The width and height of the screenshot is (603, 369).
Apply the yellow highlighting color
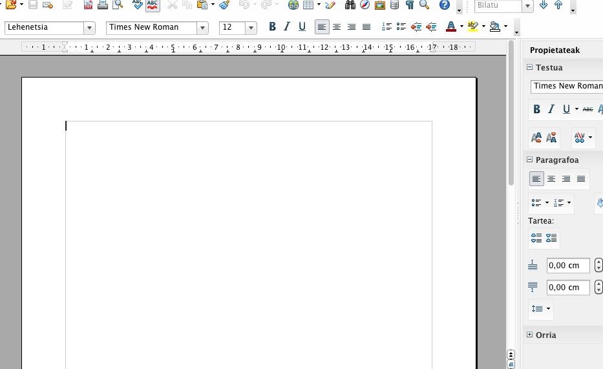tap(472, 26)
